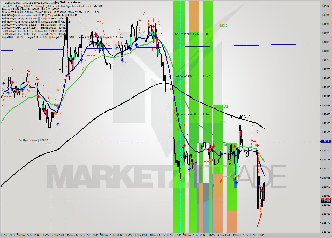Screen dimensions: 332x238
Task: Select the 'Sell correction 61.8 | 1.40675' label
Action: click(x=192, y=76)
